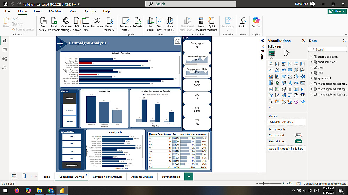Select CPA in campaign Kpis slicer
Viewport: 348px width, 195px height.
[72, 137]
